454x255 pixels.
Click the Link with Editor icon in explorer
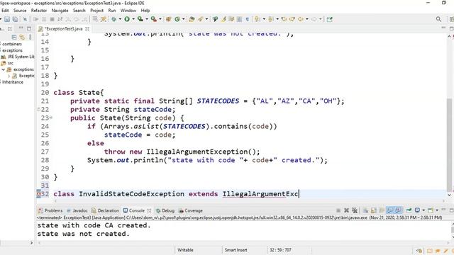pos(22,37)
